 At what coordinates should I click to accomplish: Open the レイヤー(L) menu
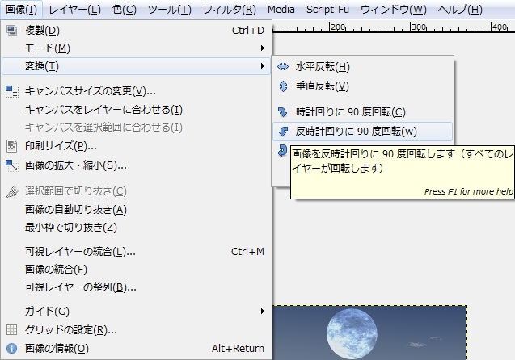tap(74, 10)
